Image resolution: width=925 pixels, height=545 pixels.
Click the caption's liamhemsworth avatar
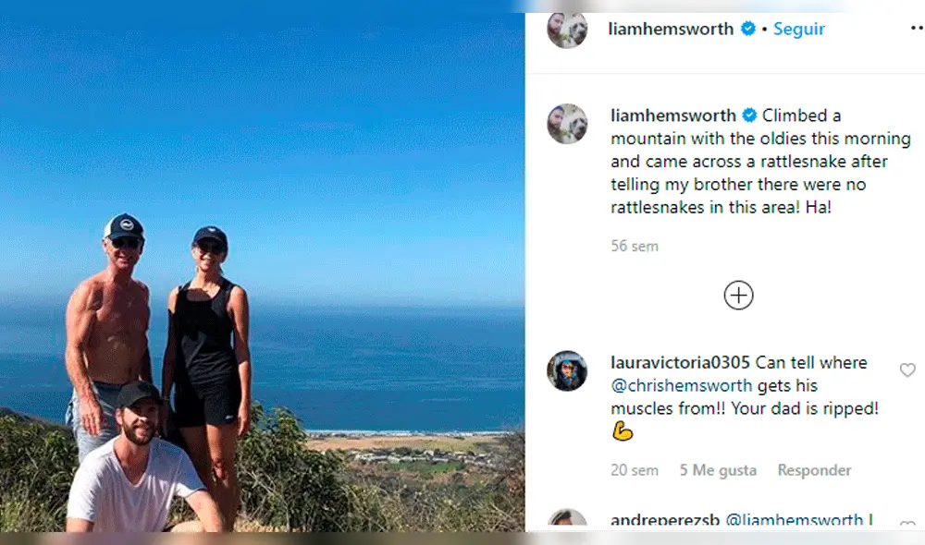click(567, 124)
